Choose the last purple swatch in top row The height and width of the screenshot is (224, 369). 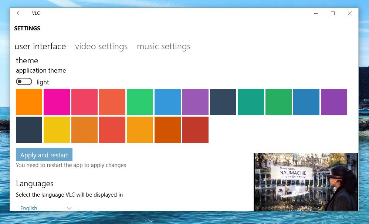(334, 102)
